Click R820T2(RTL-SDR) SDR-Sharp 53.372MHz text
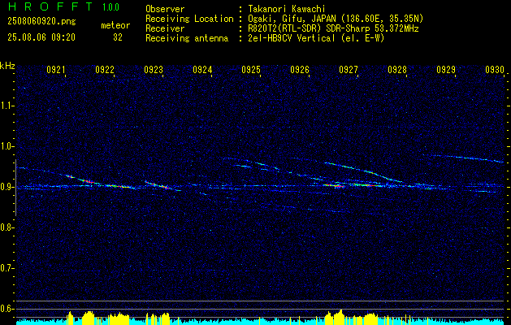The width and height of the screenshot is (511, 325). (x=333, y=28)
